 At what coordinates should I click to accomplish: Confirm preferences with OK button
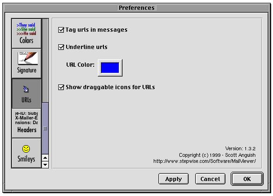(x=247, y=179)
